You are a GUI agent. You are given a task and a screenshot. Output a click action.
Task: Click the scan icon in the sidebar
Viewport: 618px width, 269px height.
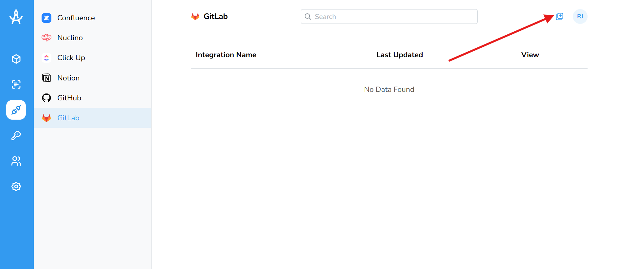point(16,84)
